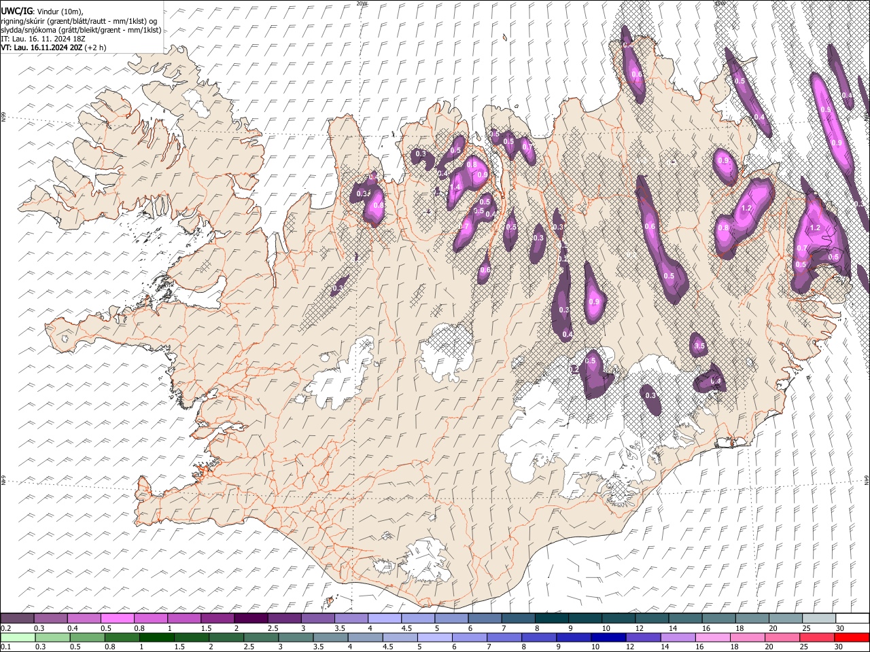
Task: Pick the bottom-scale palest green swatch from 0.1 to 0.3
Action: click(17, 638)
